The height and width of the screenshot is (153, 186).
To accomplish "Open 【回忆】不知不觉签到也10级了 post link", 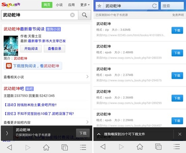I will click(39, 114).
